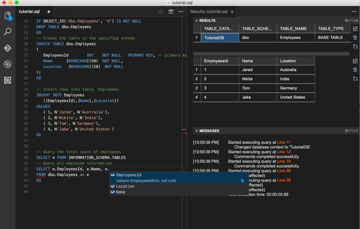Split the editor with the split icon
The height and width of the screenshot is (229, 360).
point(171,12)
